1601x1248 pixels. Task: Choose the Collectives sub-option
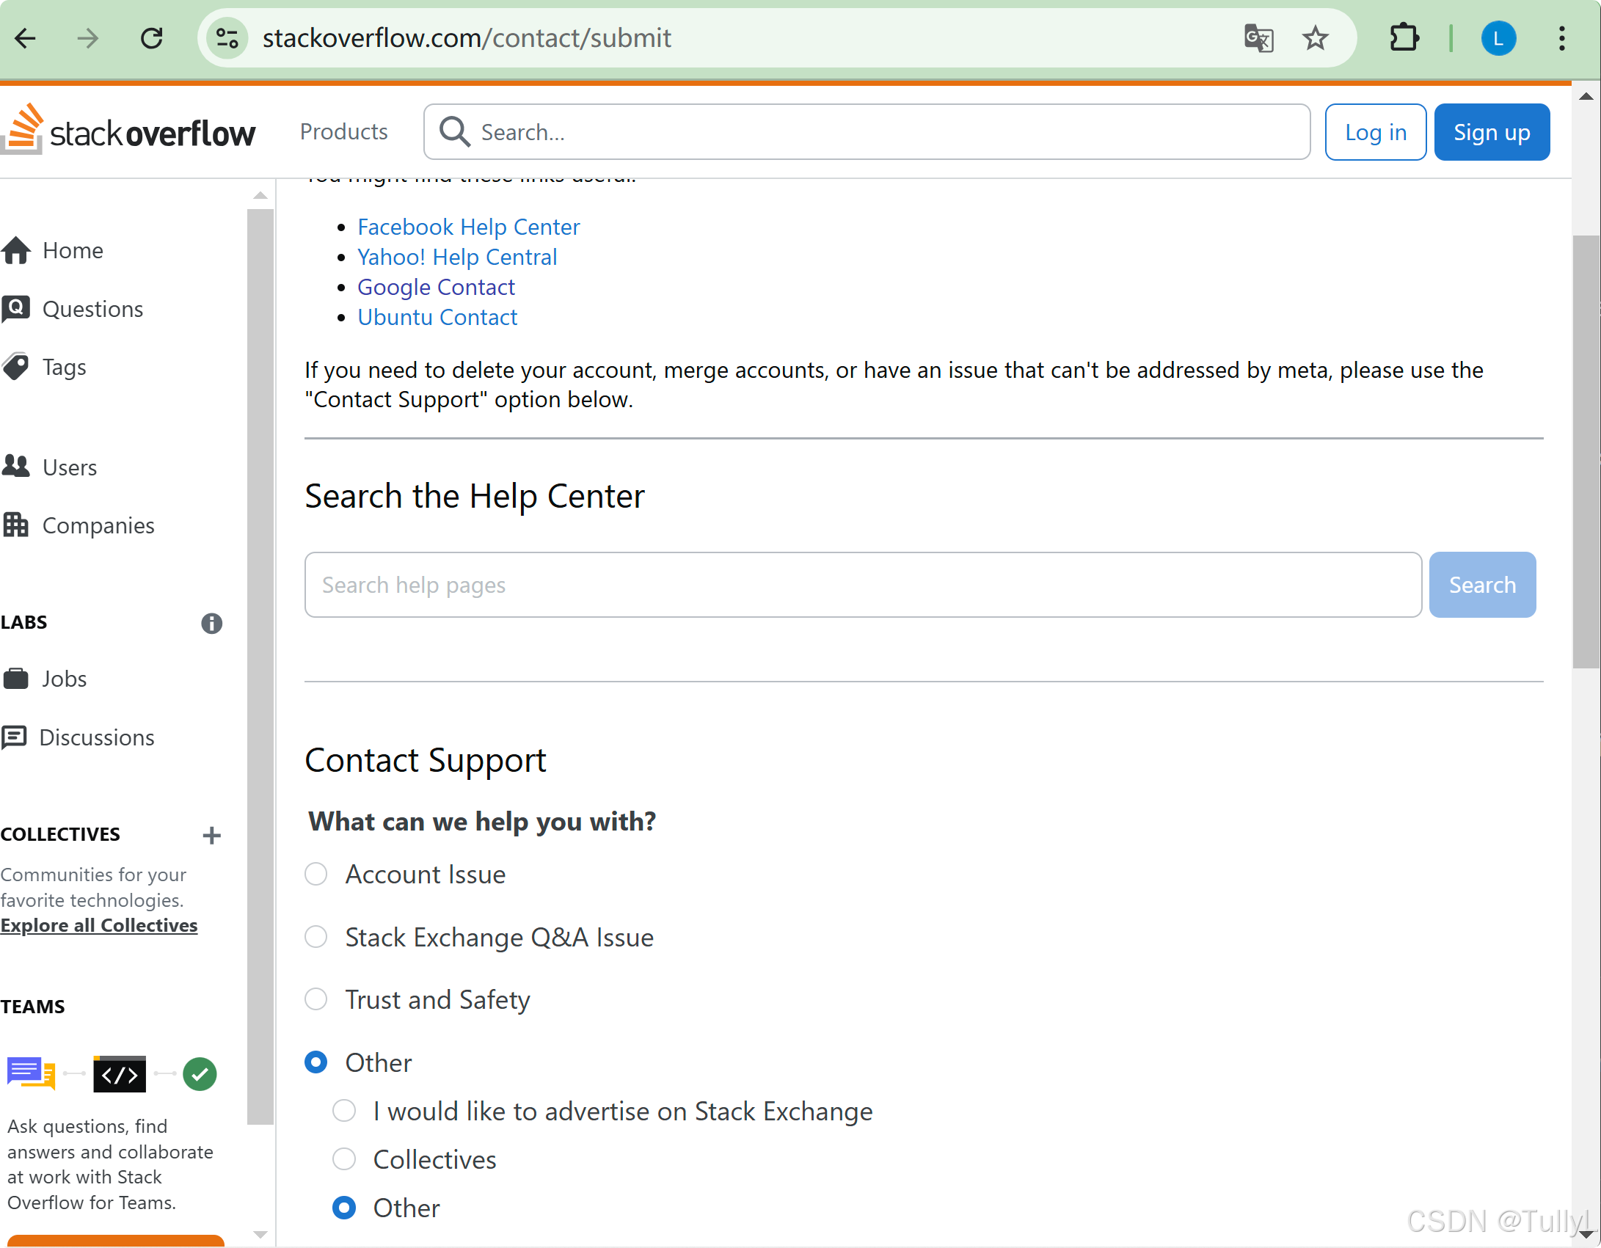(x=343, y=1159)
